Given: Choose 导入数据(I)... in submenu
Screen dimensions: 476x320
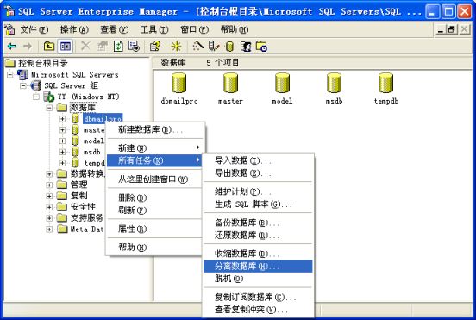Looking at the screenshot, I should pyautogui.click(x=258, y=160).
